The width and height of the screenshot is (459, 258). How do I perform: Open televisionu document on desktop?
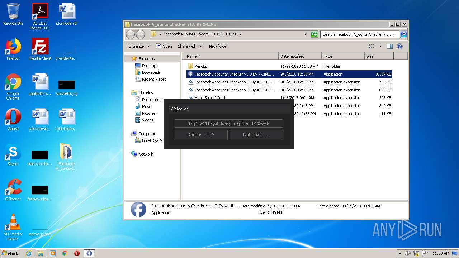[67, 120]
